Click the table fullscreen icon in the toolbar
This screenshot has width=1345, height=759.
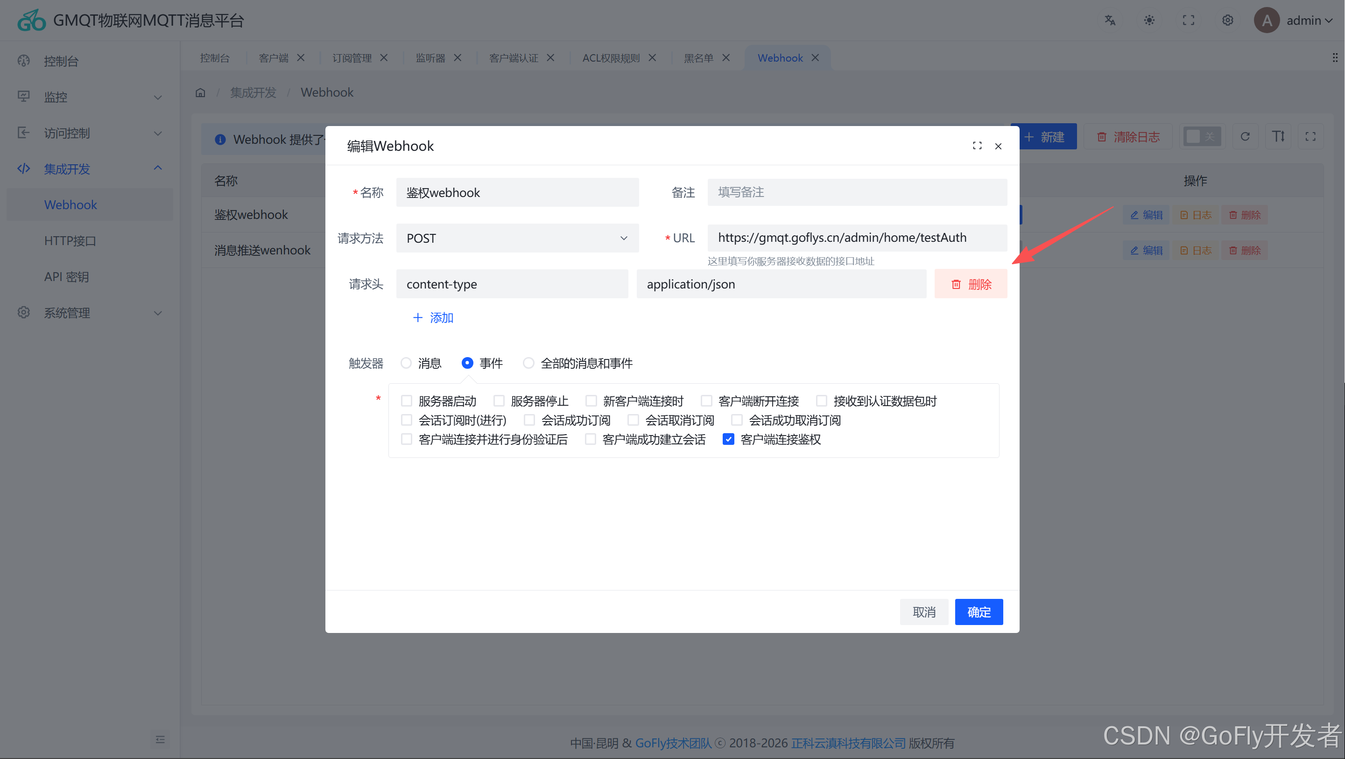point(1310,137)
